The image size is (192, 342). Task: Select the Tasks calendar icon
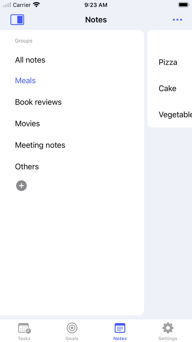point(24,328)
